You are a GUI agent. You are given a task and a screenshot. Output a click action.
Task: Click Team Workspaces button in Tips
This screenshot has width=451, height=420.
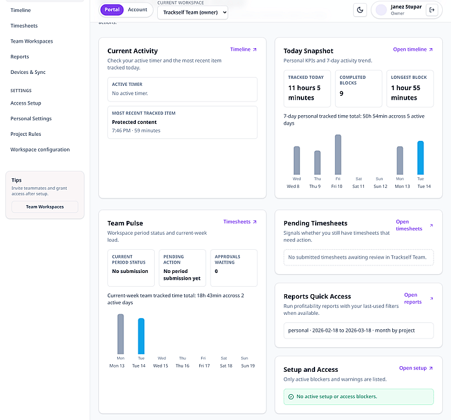click(45, 207)
